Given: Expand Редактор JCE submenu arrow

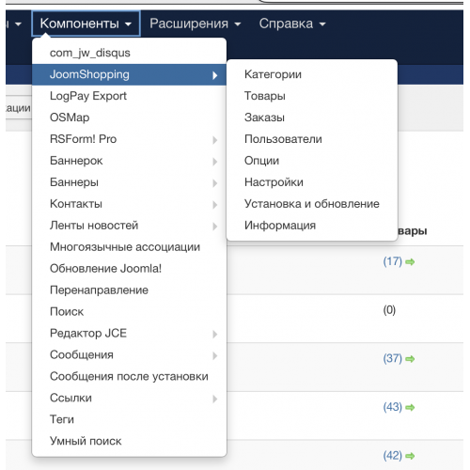Looking at the screenshot, I should (x=214, y=334).
